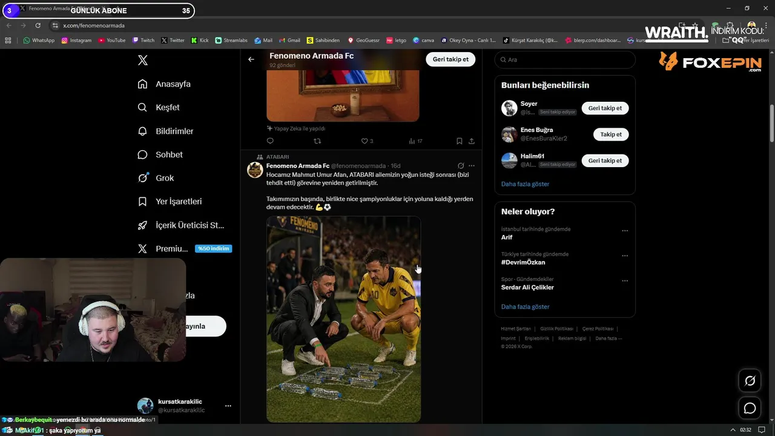Open the Twitch bookmark
The image size is (775, 436).
143,41
